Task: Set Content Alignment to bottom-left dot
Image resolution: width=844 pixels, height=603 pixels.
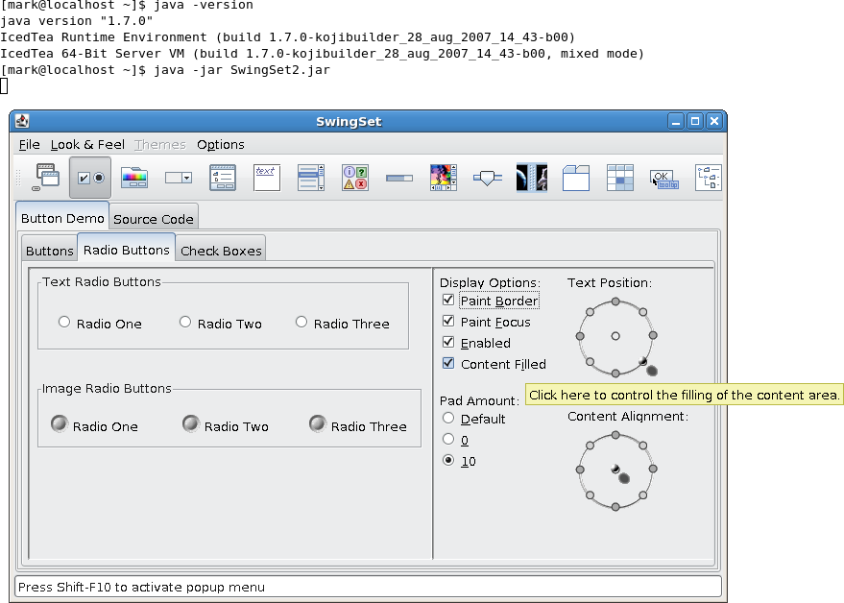Action: (590, 495)
